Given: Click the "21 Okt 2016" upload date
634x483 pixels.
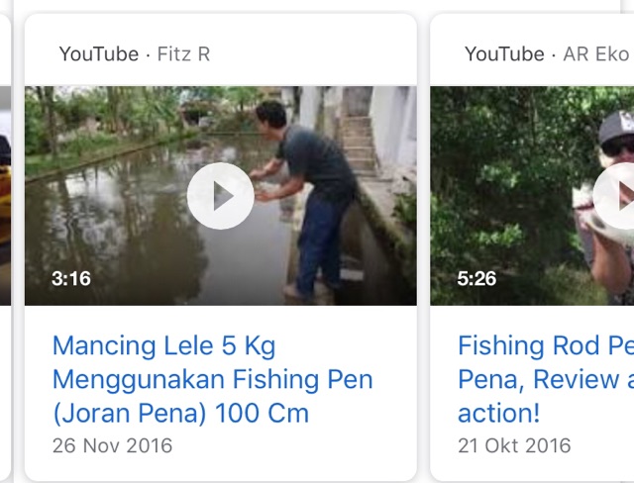Looking at the screenshot, I should click(514, 445).
